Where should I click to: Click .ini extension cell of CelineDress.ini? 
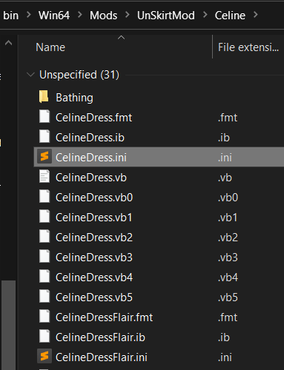pyautogui.click(x=225, y=158)
